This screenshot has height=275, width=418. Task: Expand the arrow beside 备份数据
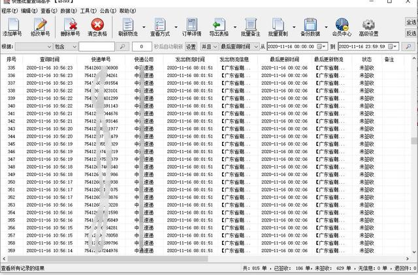tap(326, 27)
